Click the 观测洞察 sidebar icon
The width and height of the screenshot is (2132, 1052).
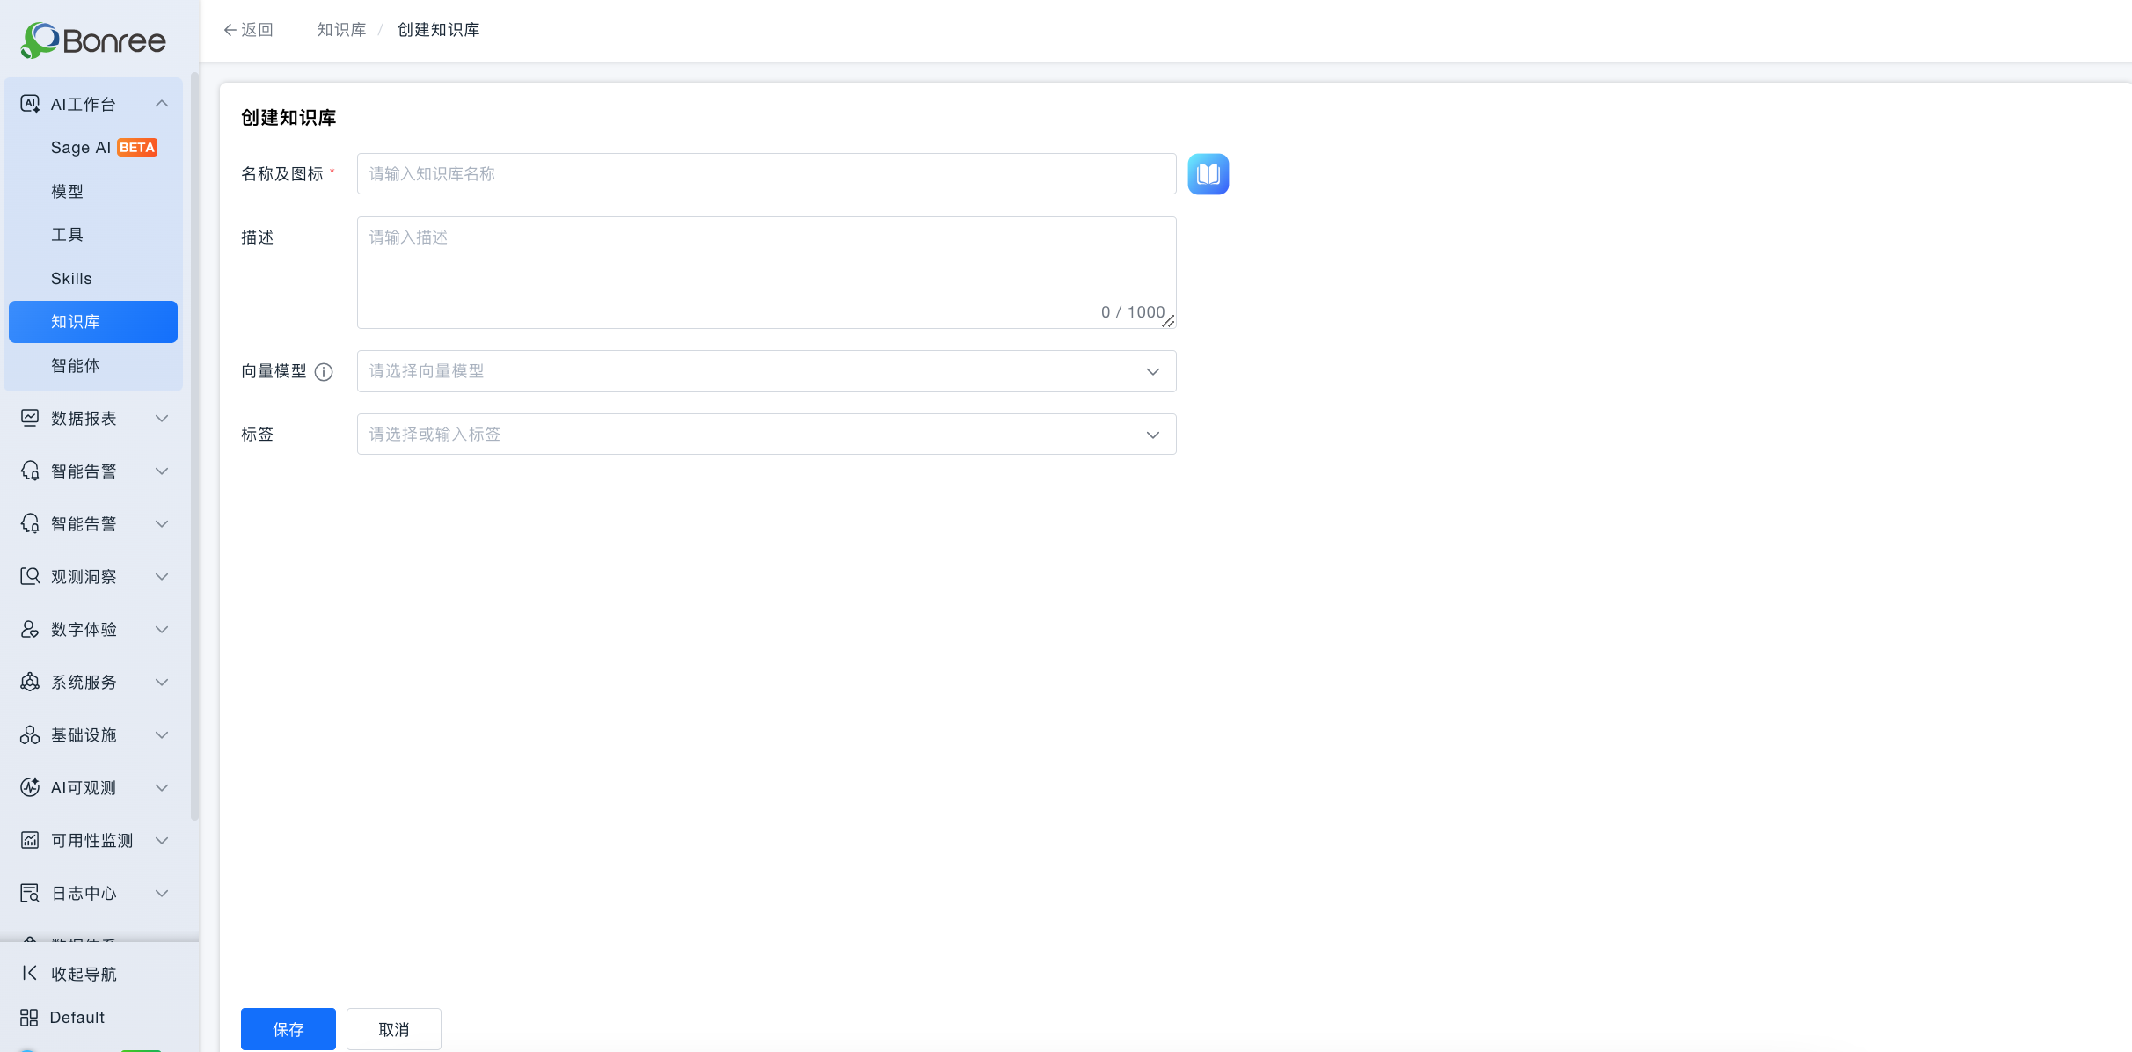[x=30, y=576]
